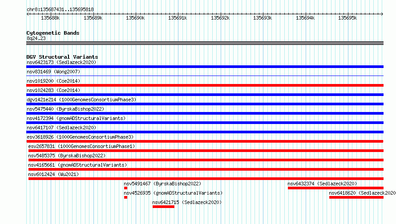This screenshot has width=396, height=224.
Task: Click the red bar of nsv5485375
Action: 206,160
